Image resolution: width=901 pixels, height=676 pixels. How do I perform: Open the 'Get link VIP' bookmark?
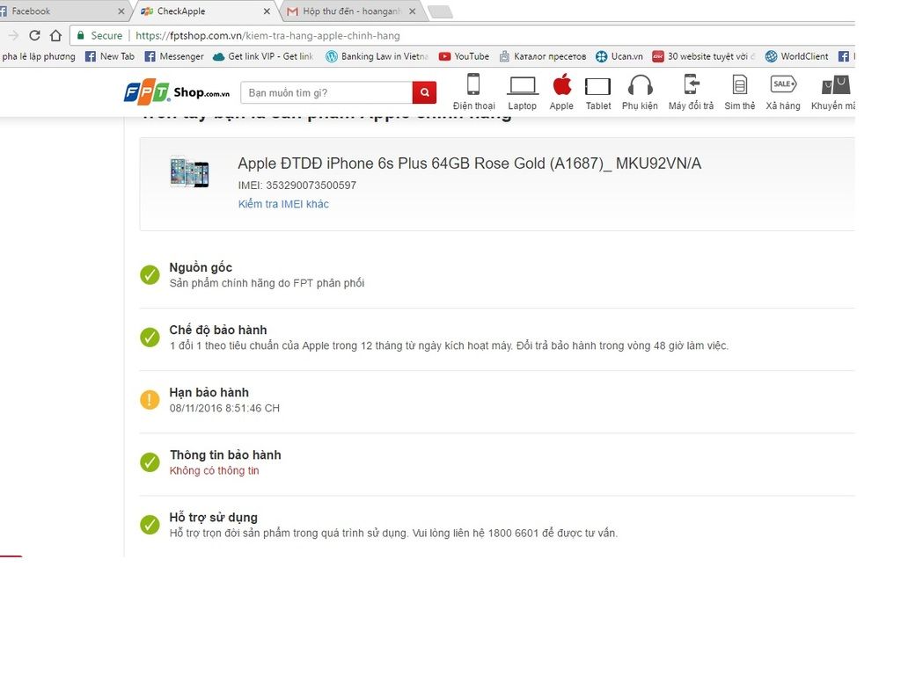[263, 56]
